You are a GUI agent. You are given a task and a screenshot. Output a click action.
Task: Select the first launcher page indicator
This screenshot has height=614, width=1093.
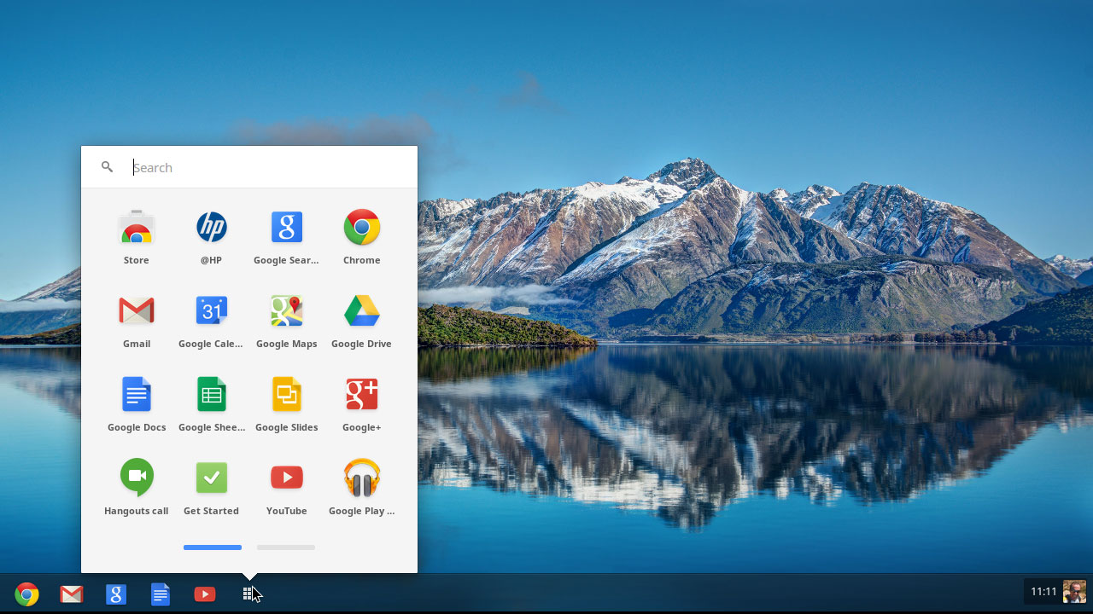point(213,547)
